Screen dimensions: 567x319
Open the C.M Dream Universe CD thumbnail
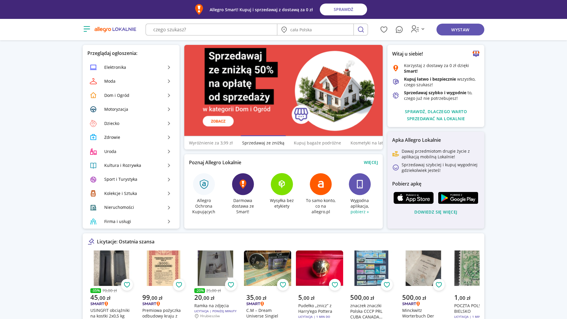268,268
